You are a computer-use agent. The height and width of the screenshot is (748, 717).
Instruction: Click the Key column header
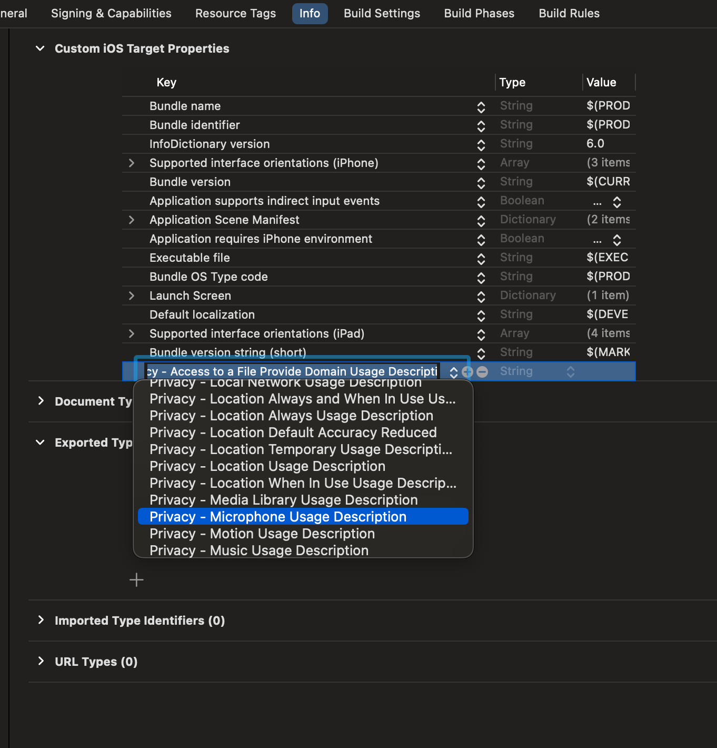(166, 82)
